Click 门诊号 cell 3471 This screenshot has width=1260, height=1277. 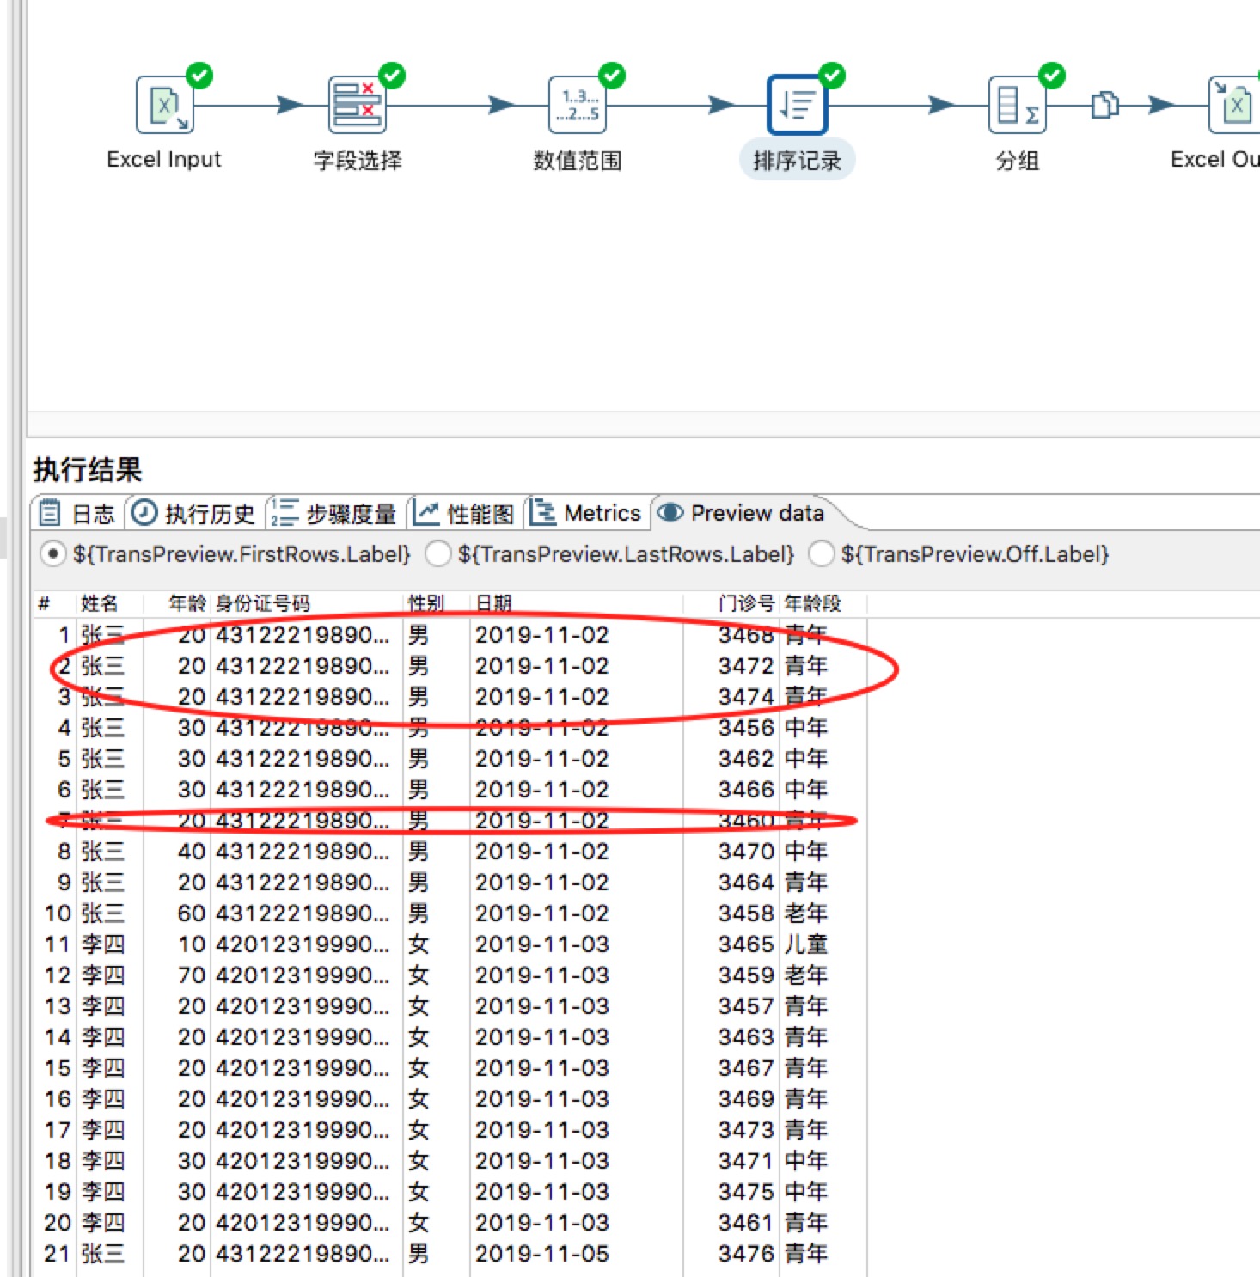click(x=746, y=1161)
